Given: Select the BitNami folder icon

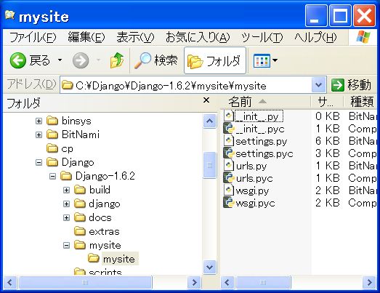Looking at the screenshot, I should click(52, 135).
